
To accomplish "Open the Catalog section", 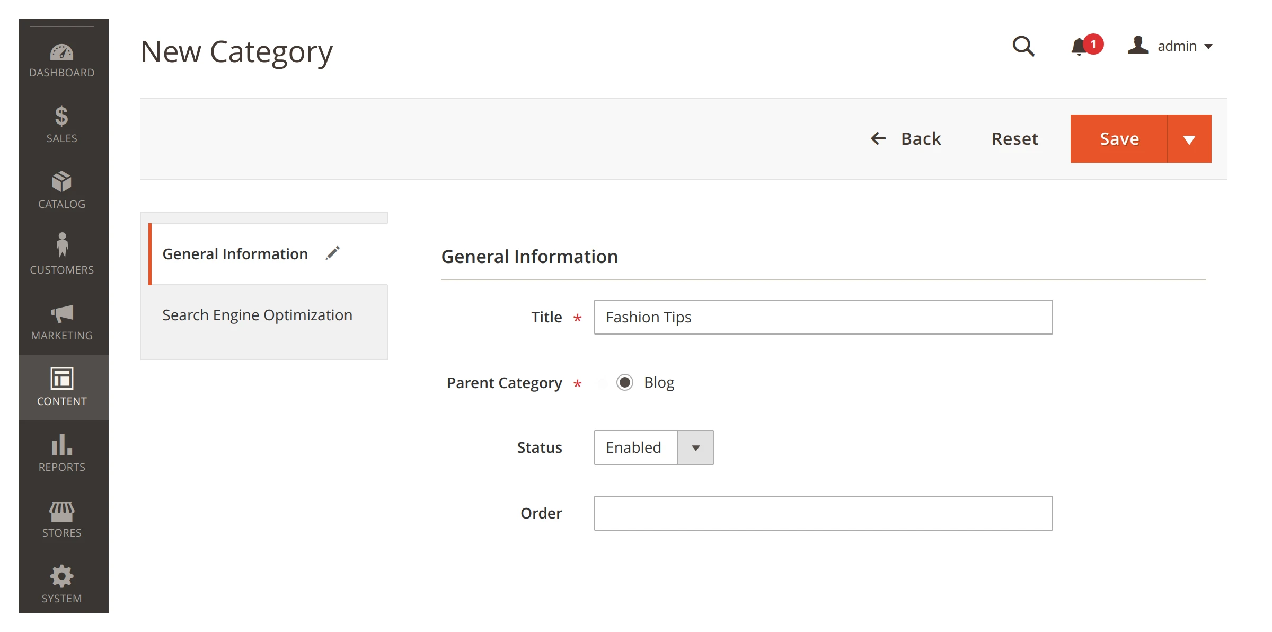I will (62, 188).
